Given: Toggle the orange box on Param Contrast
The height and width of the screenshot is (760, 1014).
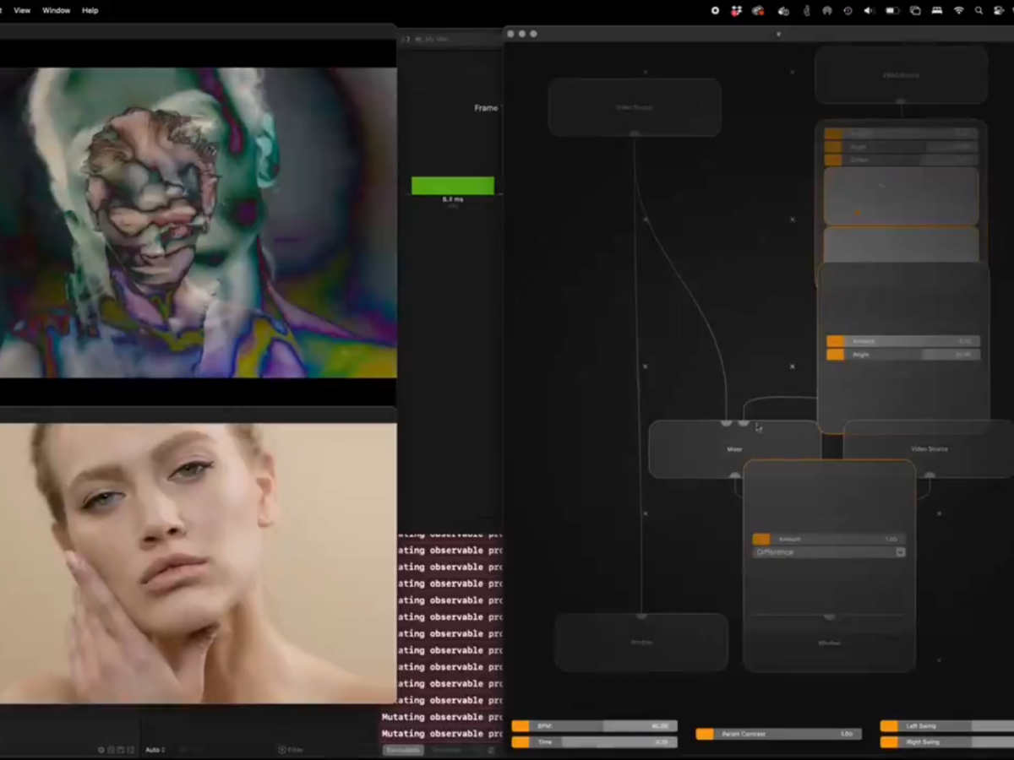Looking at the screenshot, I should click(705, 735).
